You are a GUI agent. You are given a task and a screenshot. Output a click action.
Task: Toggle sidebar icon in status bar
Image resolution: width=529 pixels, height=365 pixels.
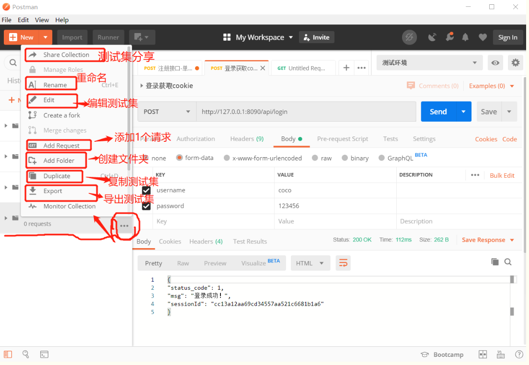point(8,354)
